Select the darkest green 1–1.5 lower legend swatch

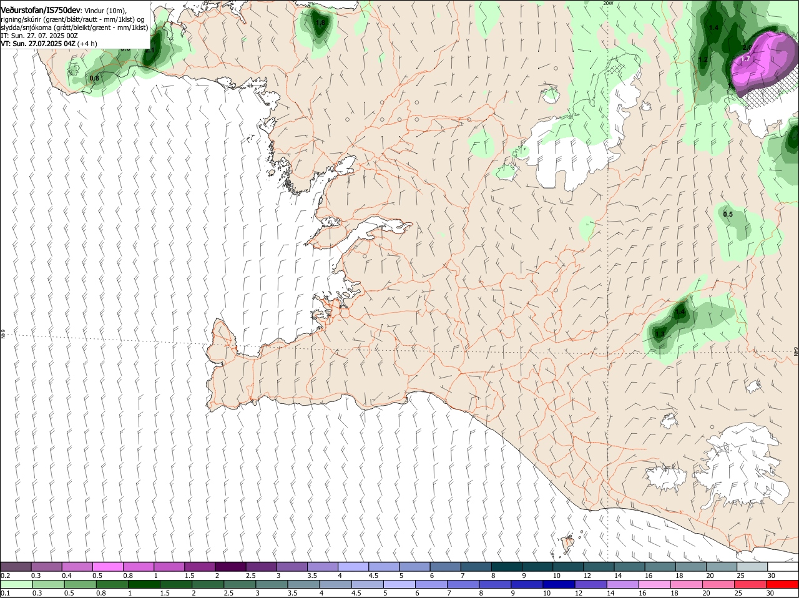[144, 584]
